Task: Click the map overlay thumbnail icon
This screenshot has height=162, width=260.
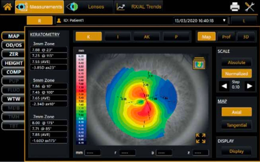Action: [199, 63]
